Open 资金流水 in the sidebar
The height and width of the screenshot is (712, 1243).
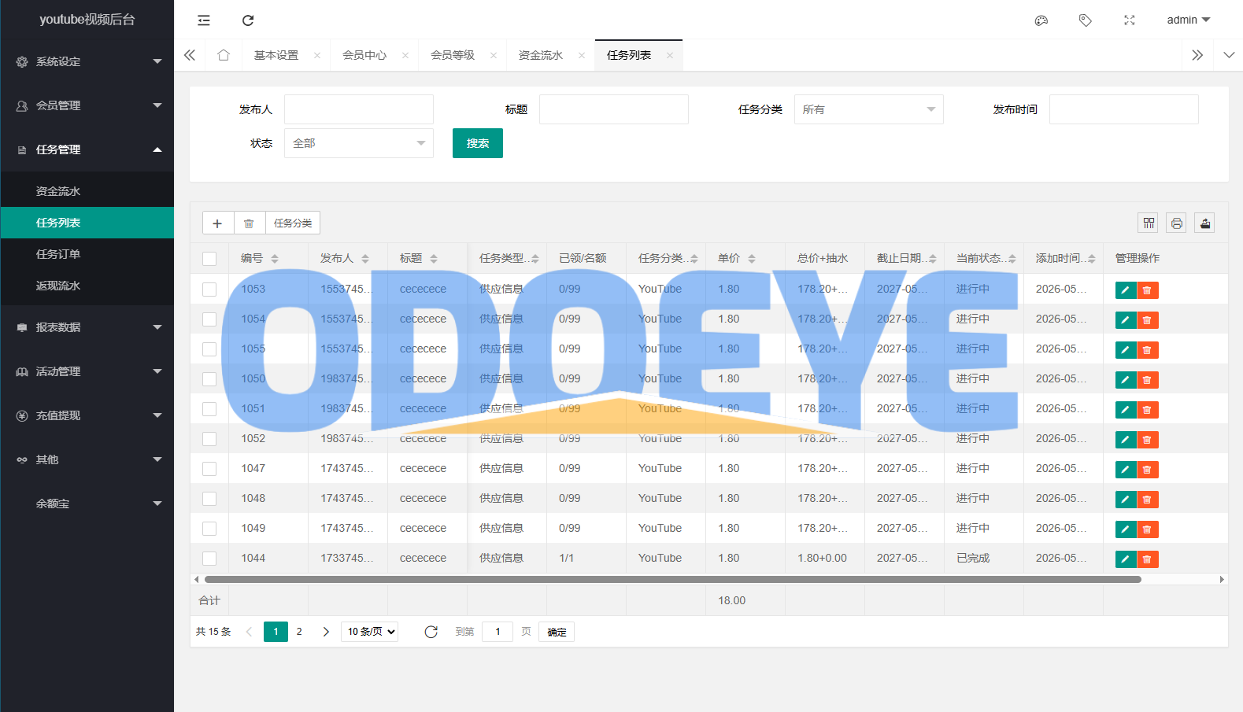tap(87, 191)
